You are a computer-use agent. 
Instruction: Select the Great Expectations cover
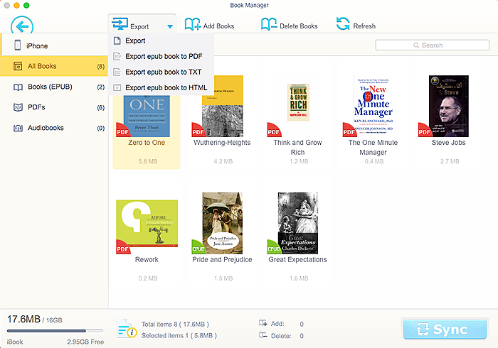[298, 223]
